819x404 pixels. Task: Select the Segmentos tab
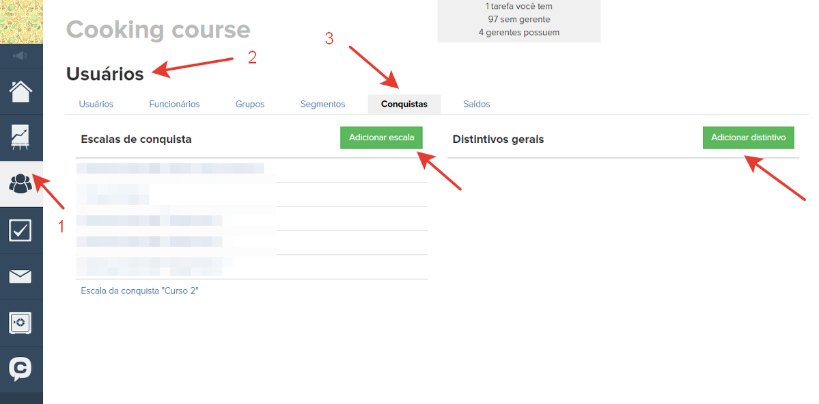pos(322,104)
